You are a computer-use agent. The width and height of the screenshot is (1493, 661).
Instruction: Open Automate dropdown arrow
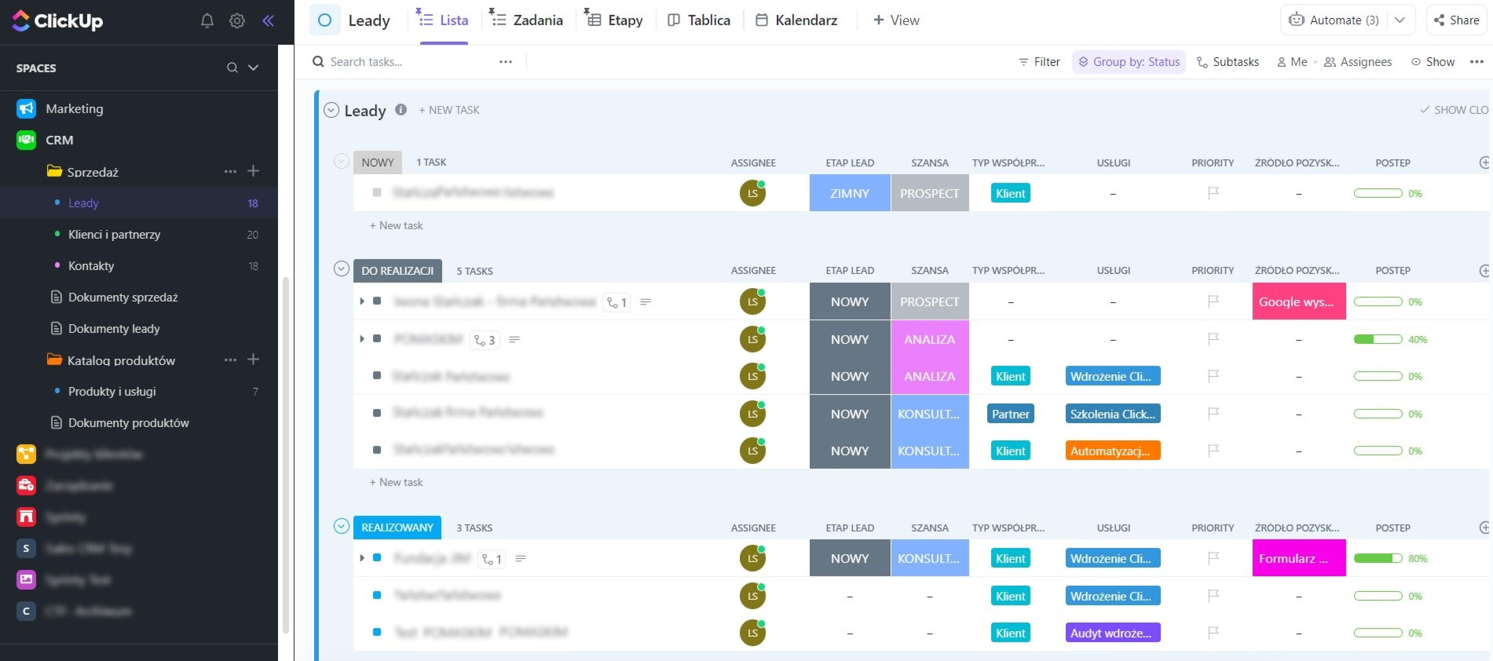point(1400,20)
